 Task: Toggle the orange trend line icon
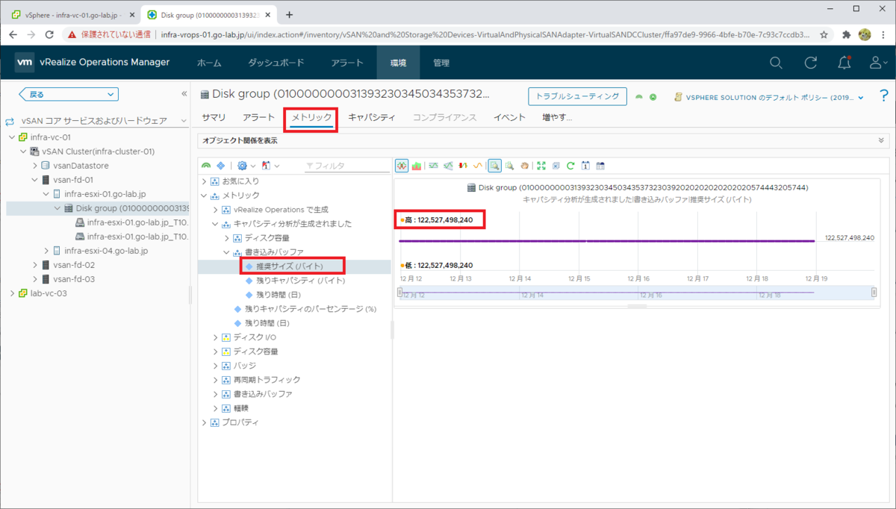point(478,166)
